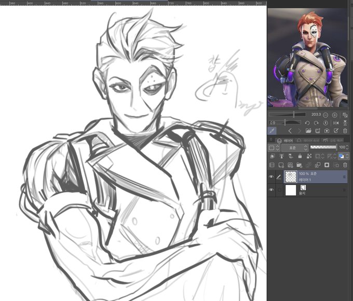353x301 pixels.
Task: Rotate sub view image counterclockwise
Action: 307,123
